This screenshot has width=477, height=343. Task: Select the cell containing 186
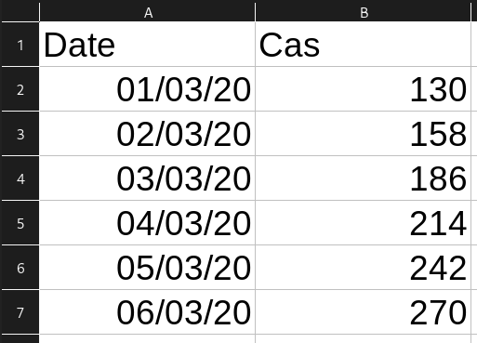(x=364, y=178)
